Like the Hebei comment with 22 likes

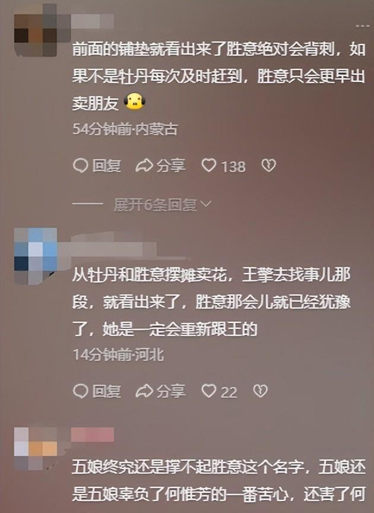[208, 391]
